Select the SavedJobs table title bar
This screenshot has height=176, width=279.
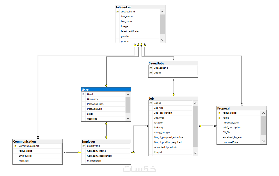tap(173, 63)
